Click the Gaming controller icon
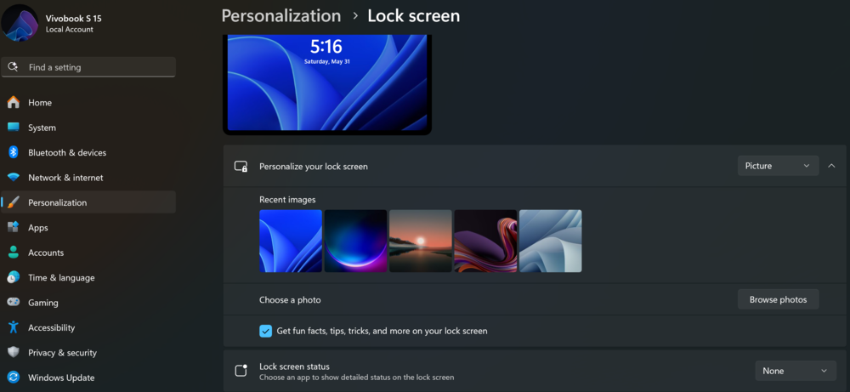This screenshot has height=392, width=850. 14,302
